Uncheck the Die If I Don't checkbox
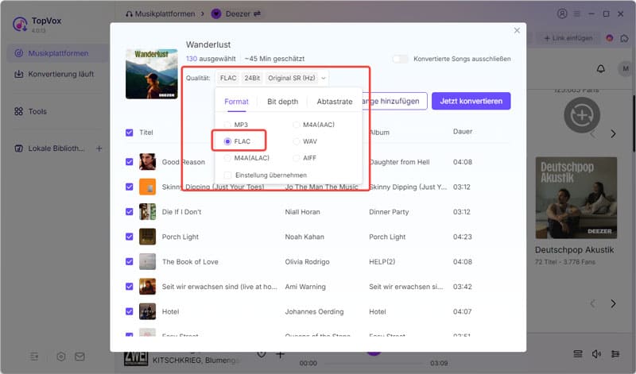The image size is (636, 374). pos(130,211)
